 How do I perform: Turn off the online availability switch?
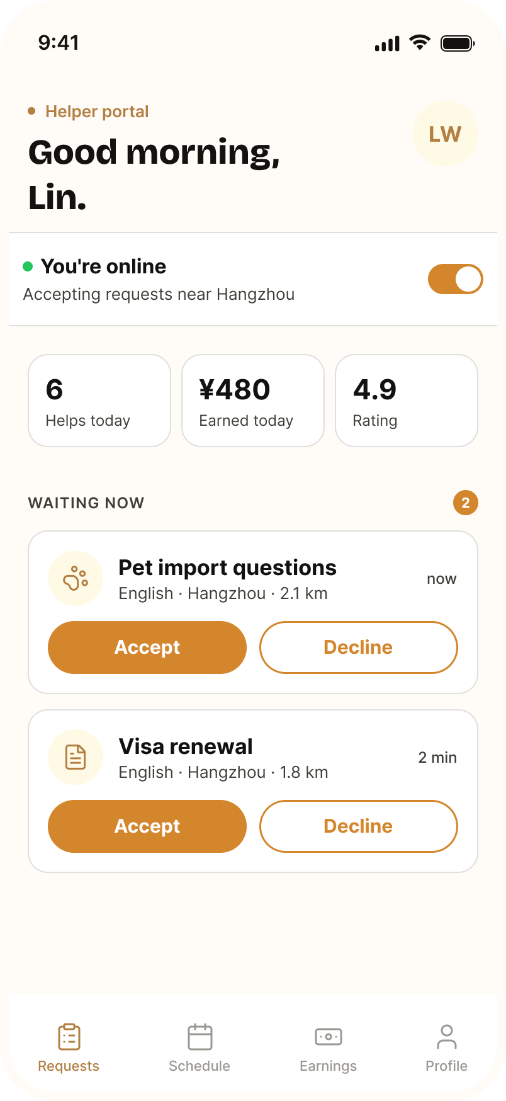tap(456, 279)
